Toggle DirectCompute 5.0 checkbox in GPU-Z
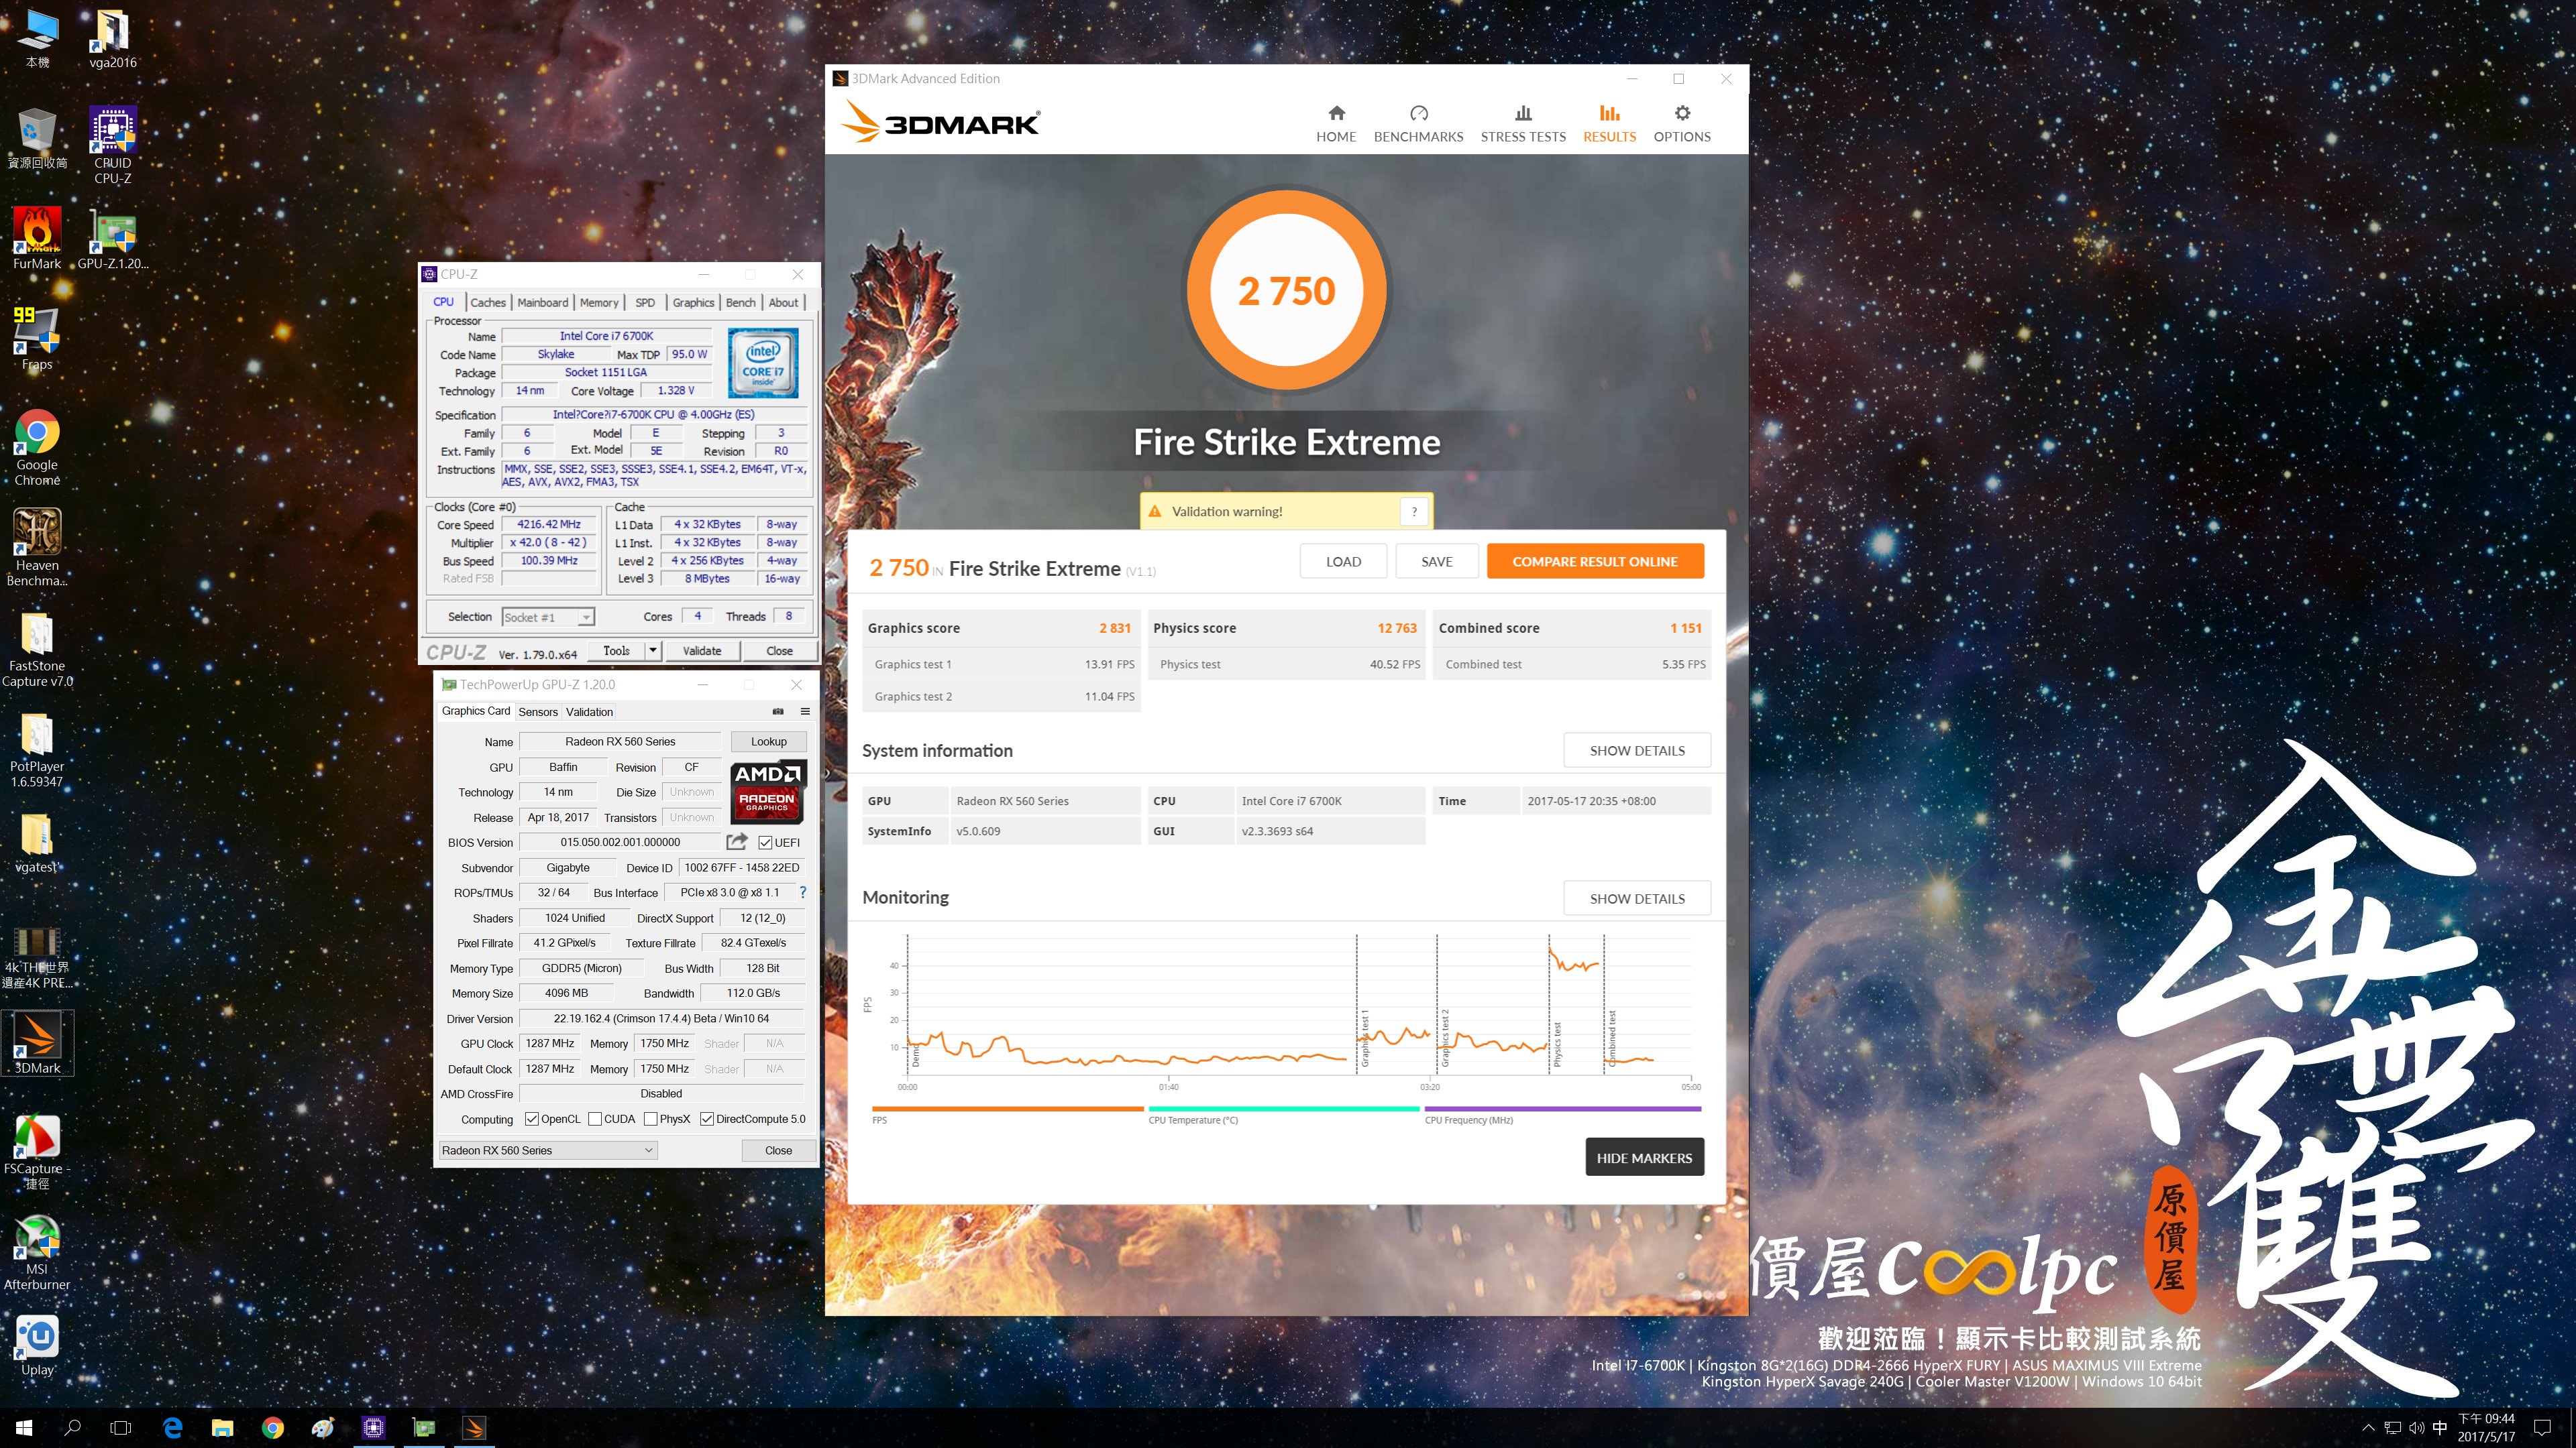 click(x=707, y=1120)
